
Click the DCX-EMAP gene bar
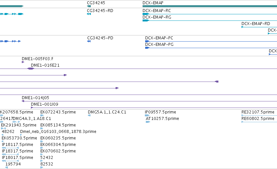(210, 6)
